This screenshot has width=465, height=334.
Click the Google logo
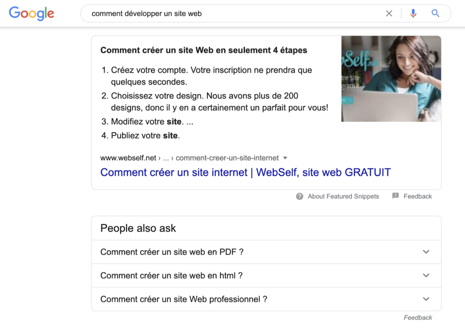(32, 13)
